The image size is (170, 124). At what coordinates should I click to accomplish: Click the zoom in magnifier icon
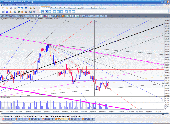pyautogui.click(x=58, y=16)
